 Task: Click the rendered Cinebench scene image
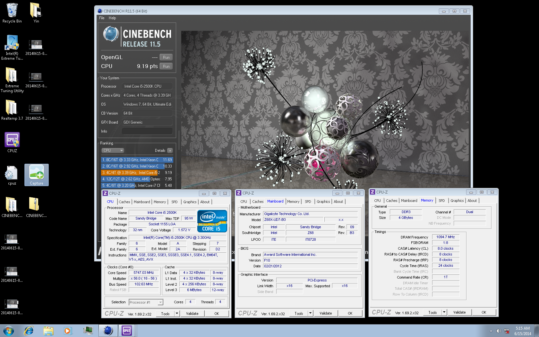pyautogui.click(x=325, y=109)
